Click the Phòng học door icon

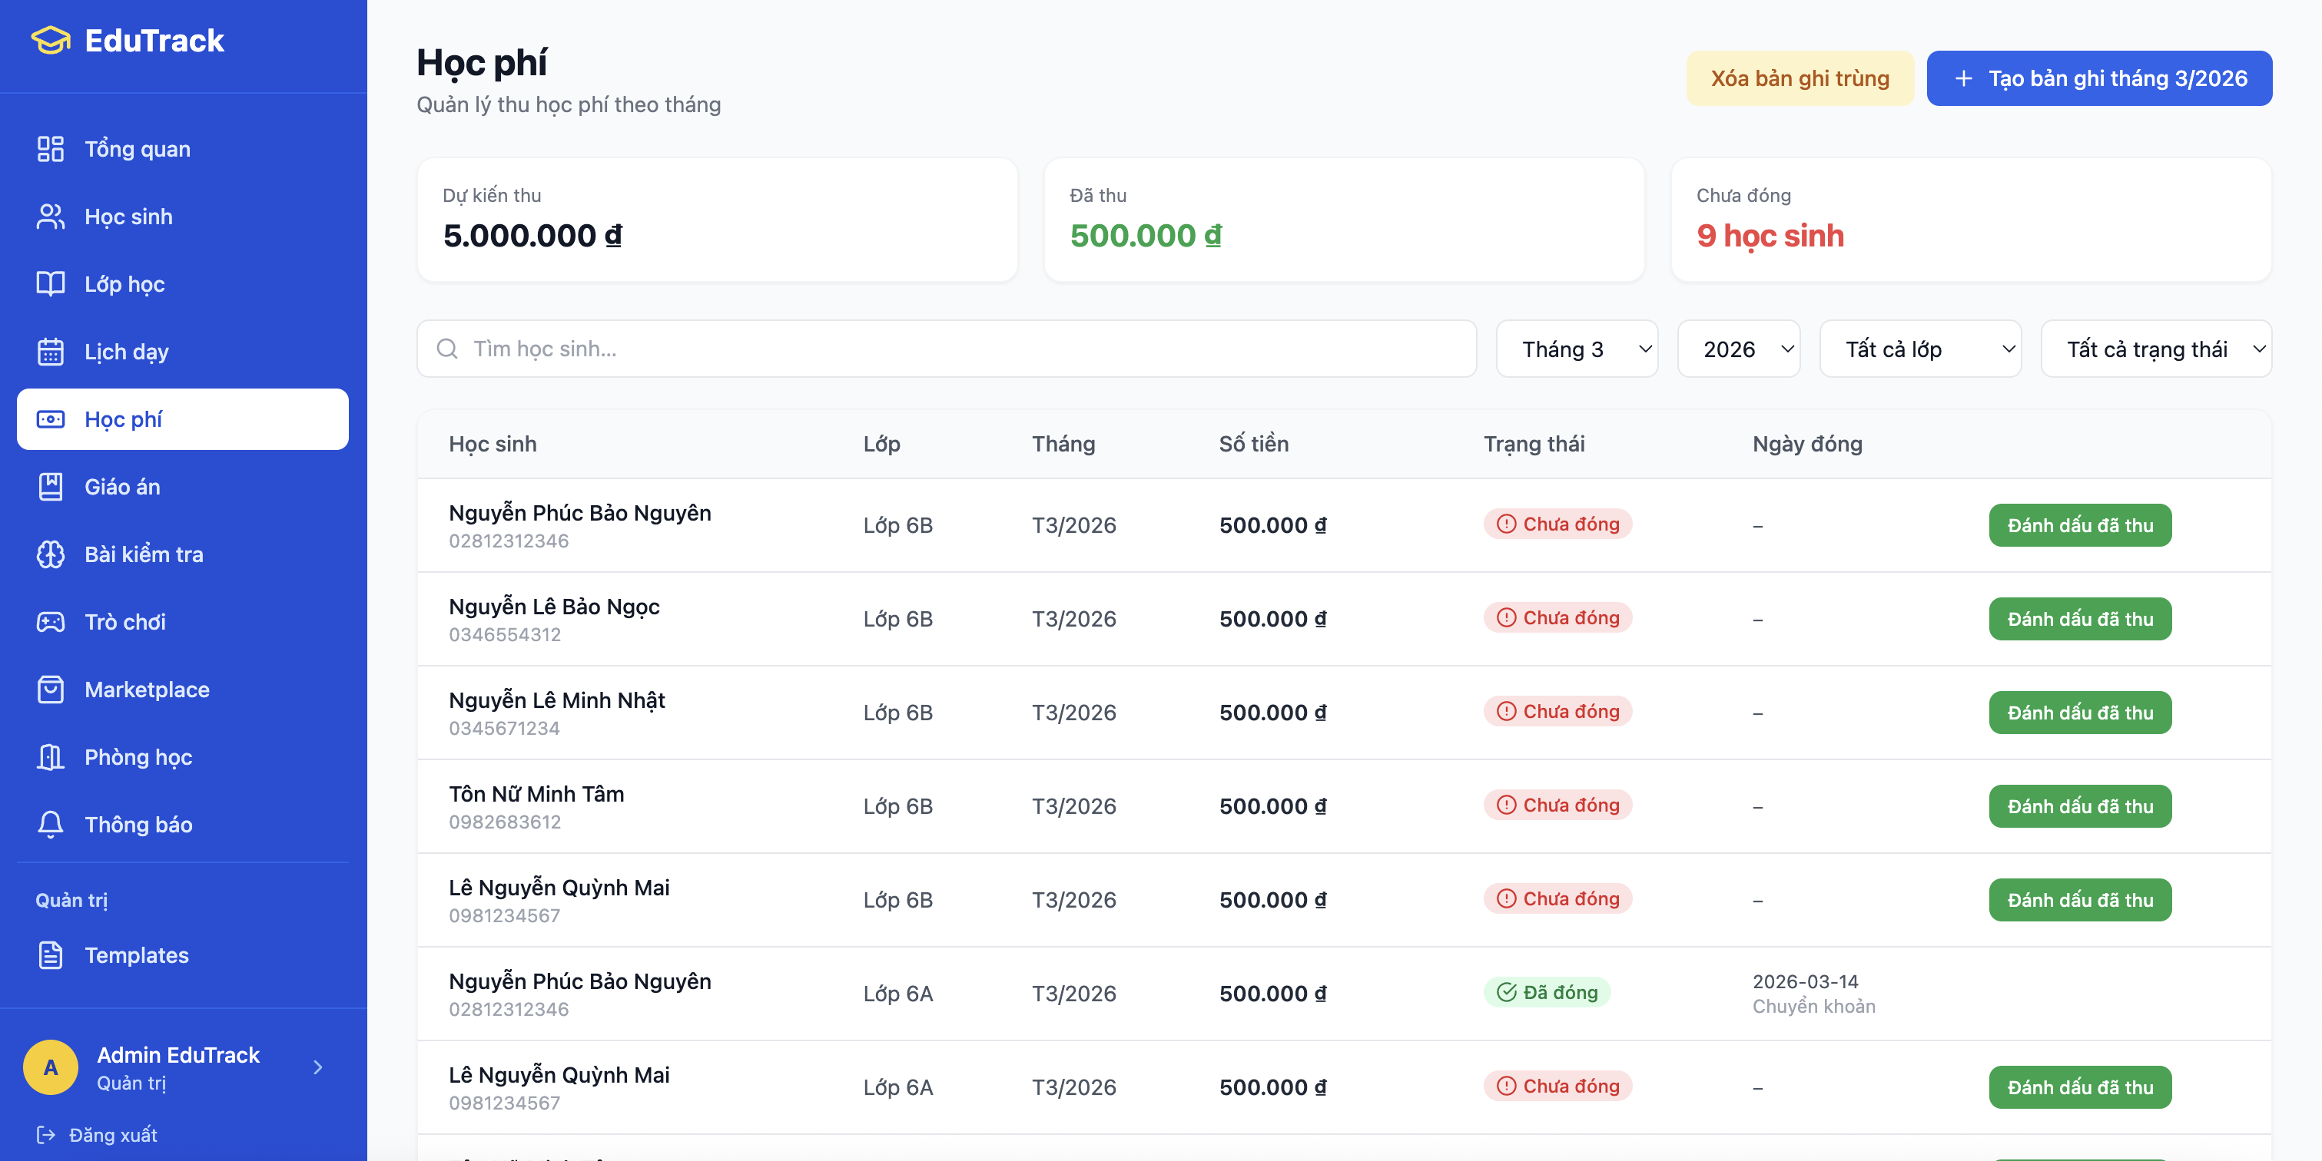click(x=51, y=756)
